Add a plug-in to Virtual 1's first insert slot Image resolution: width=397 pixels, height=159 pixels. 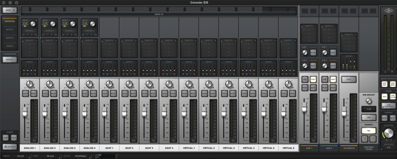[x=189, y=44]
